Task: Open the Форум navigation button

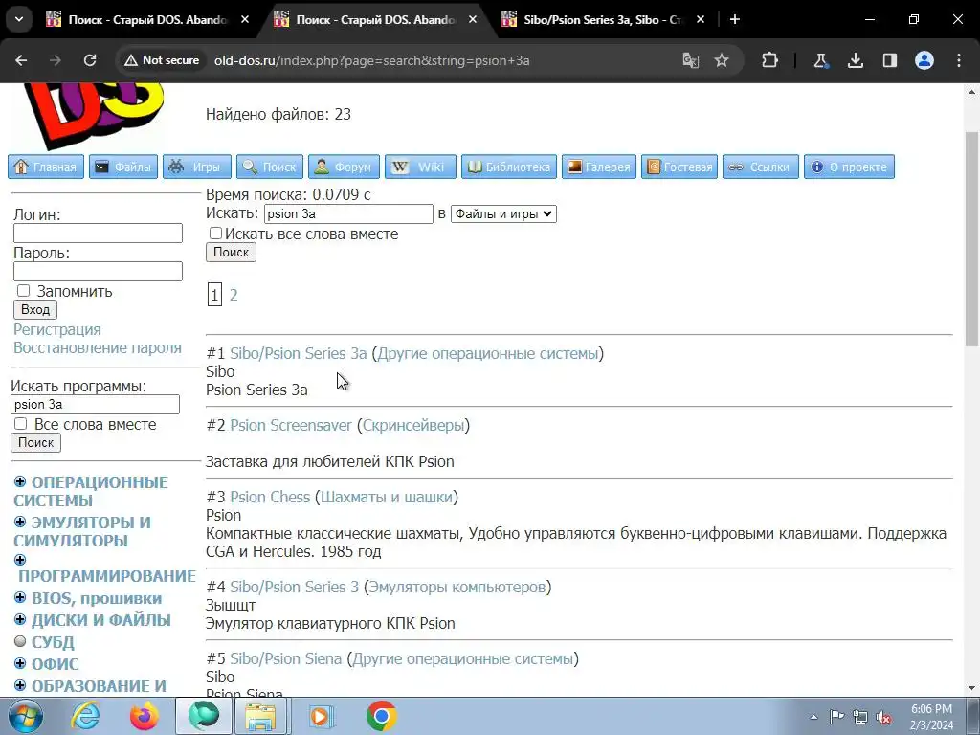Action: [344, 167]
